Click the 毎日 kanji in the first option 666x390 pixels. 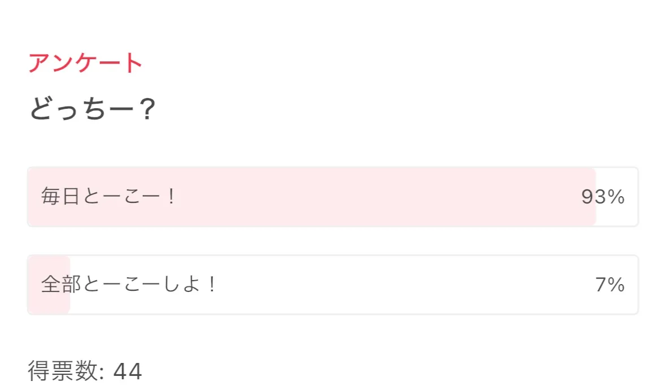click(x=60, y=197)
